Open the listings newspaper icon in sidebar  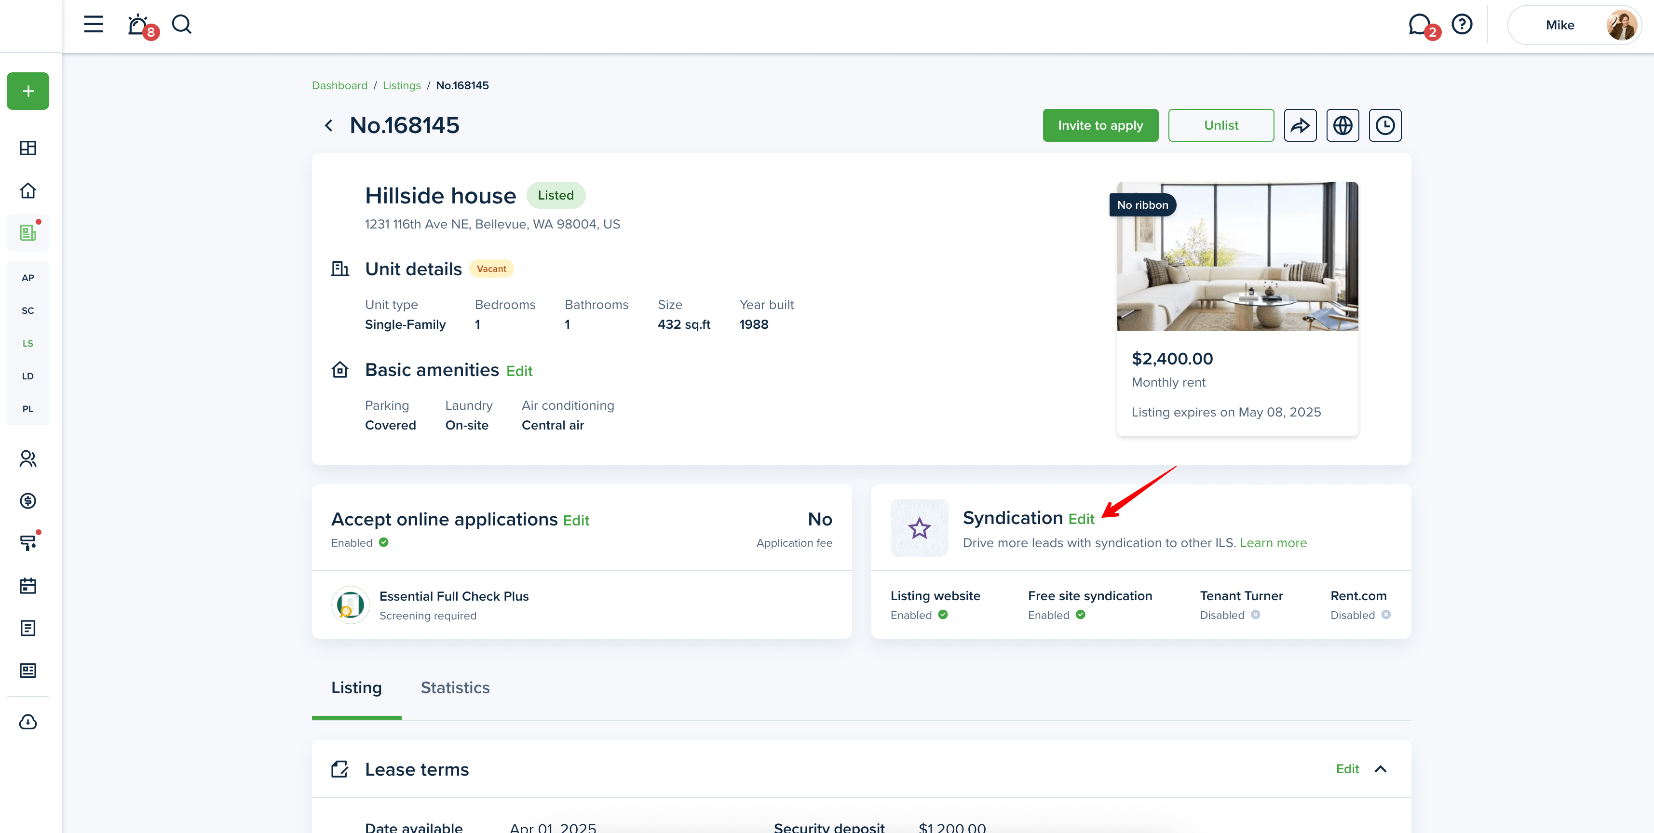27,232
